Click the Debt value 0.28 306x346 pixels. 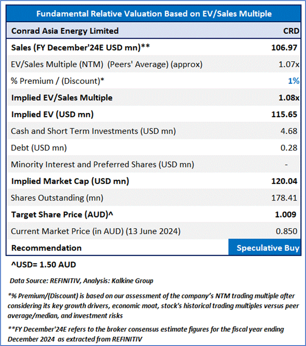click(x=290, y=148)
